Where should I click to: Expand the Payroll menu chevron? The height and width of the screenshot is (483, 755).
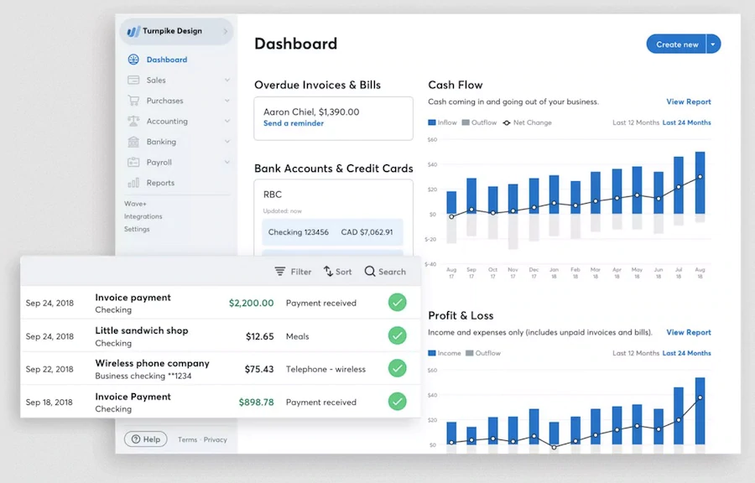(x=227, y=162)
